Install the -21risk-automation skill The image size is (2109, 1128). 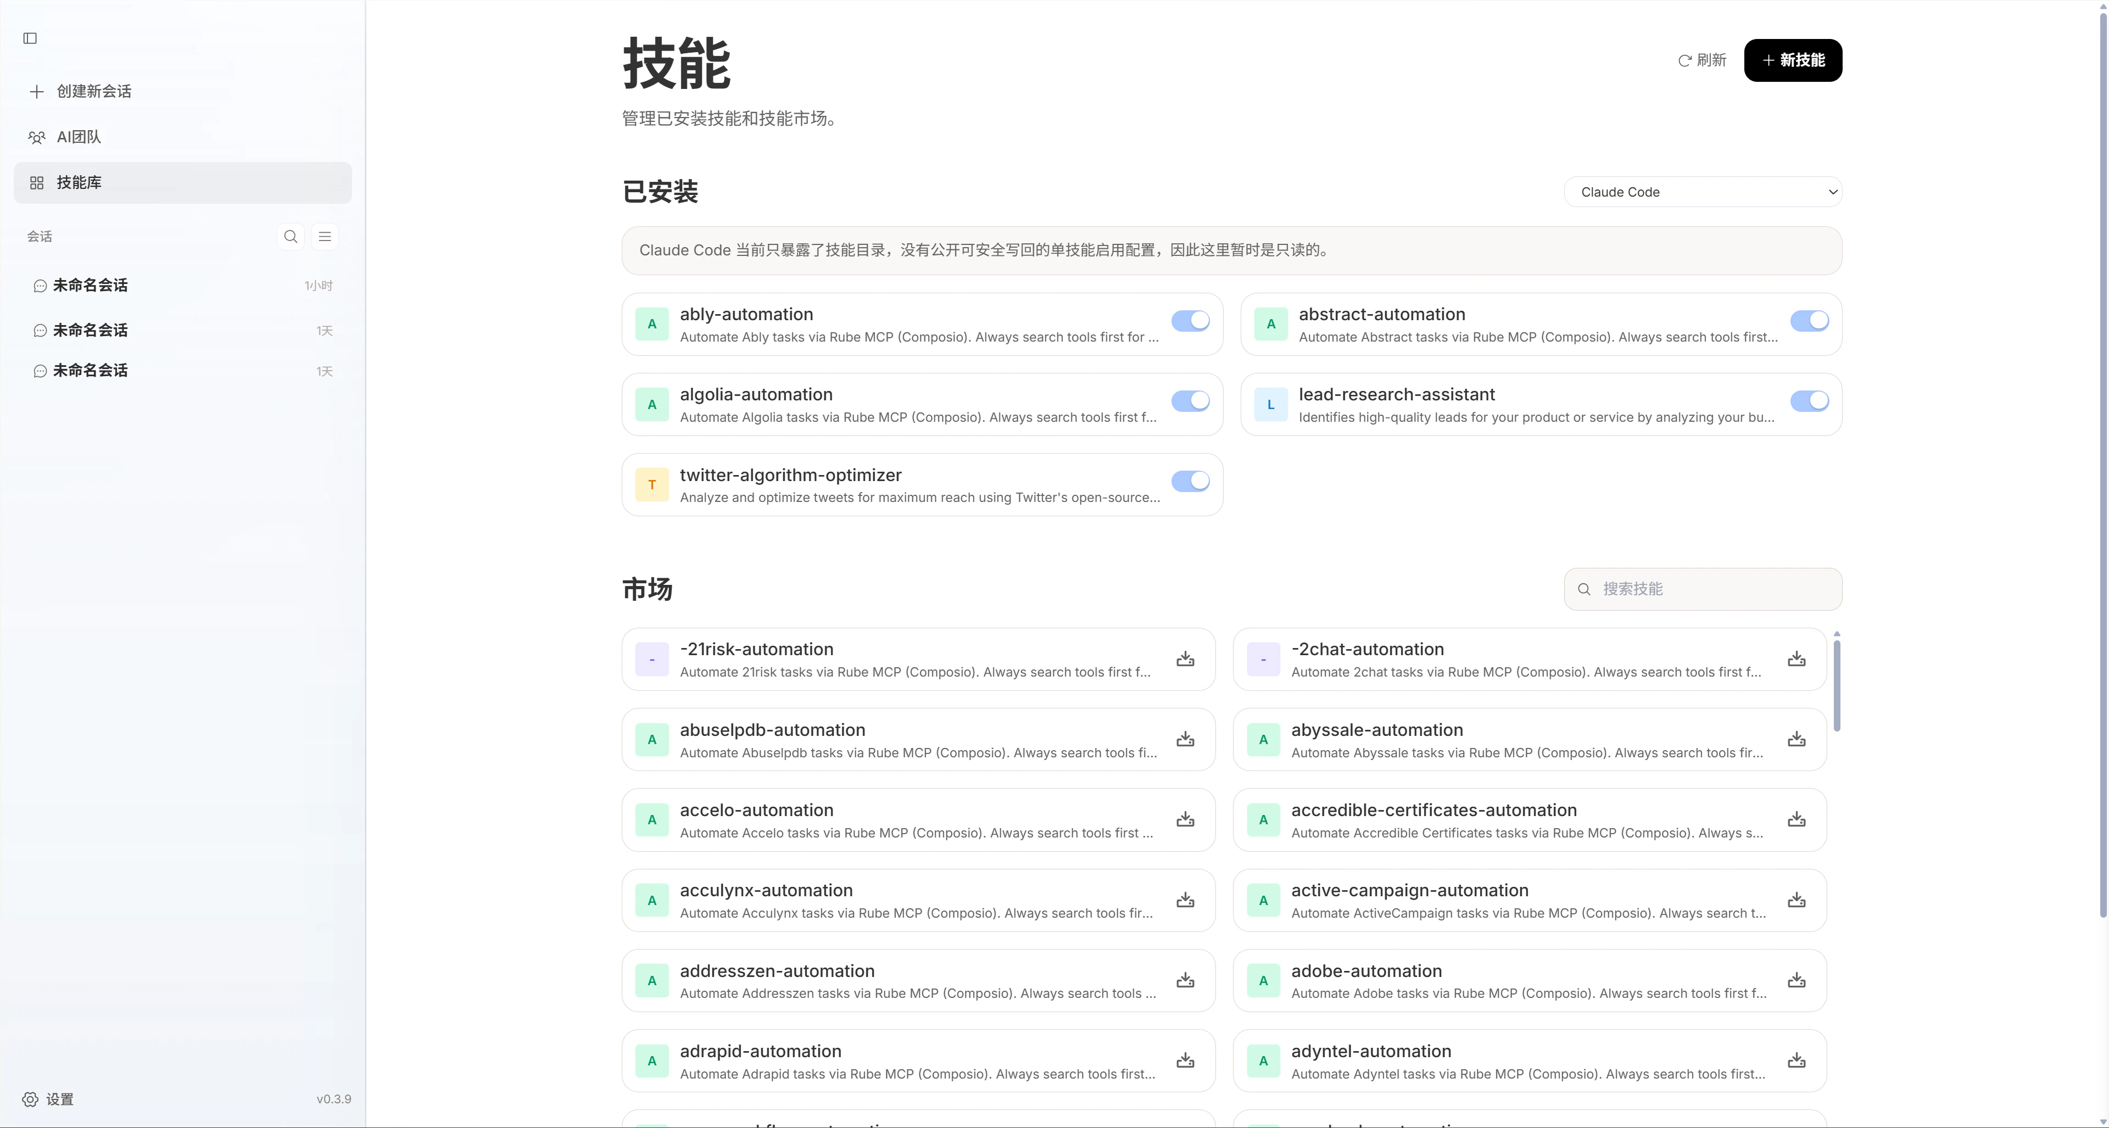click(x=1185, y=659)
